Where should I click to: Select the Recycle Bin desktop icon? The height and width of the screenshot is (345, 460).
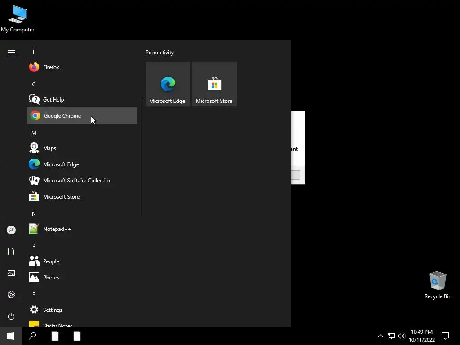click(438, 285)
